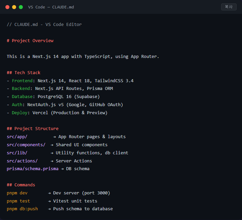Click the 'Deploy' label in tech stack
This screenshot has width=242, height=220.
[x=19, y=113]
